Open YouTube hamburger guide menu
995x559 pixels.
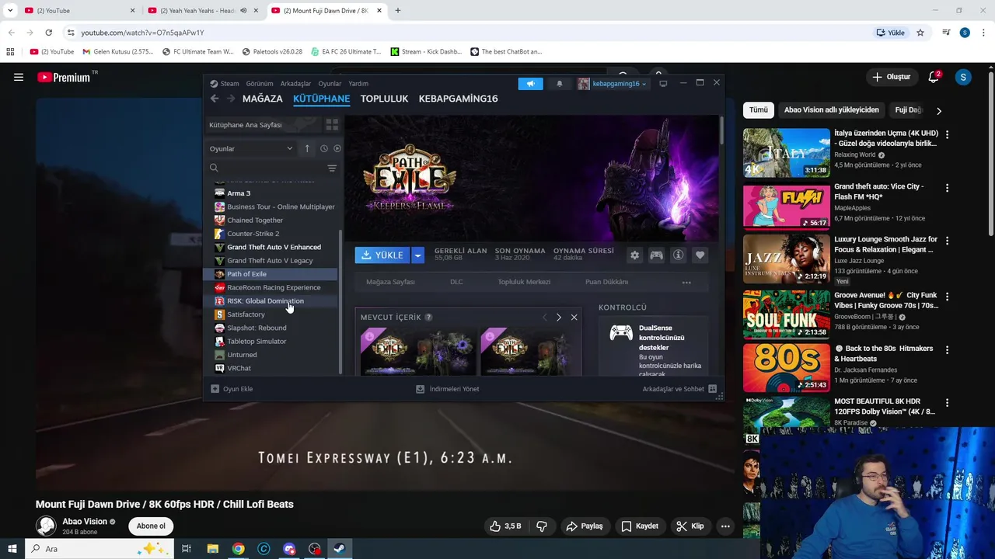(19, 77)
